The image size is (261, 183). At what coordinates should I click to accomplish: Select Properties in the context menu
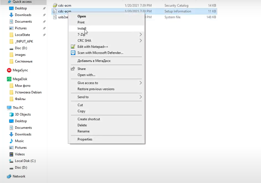click(x=85, y=139)
